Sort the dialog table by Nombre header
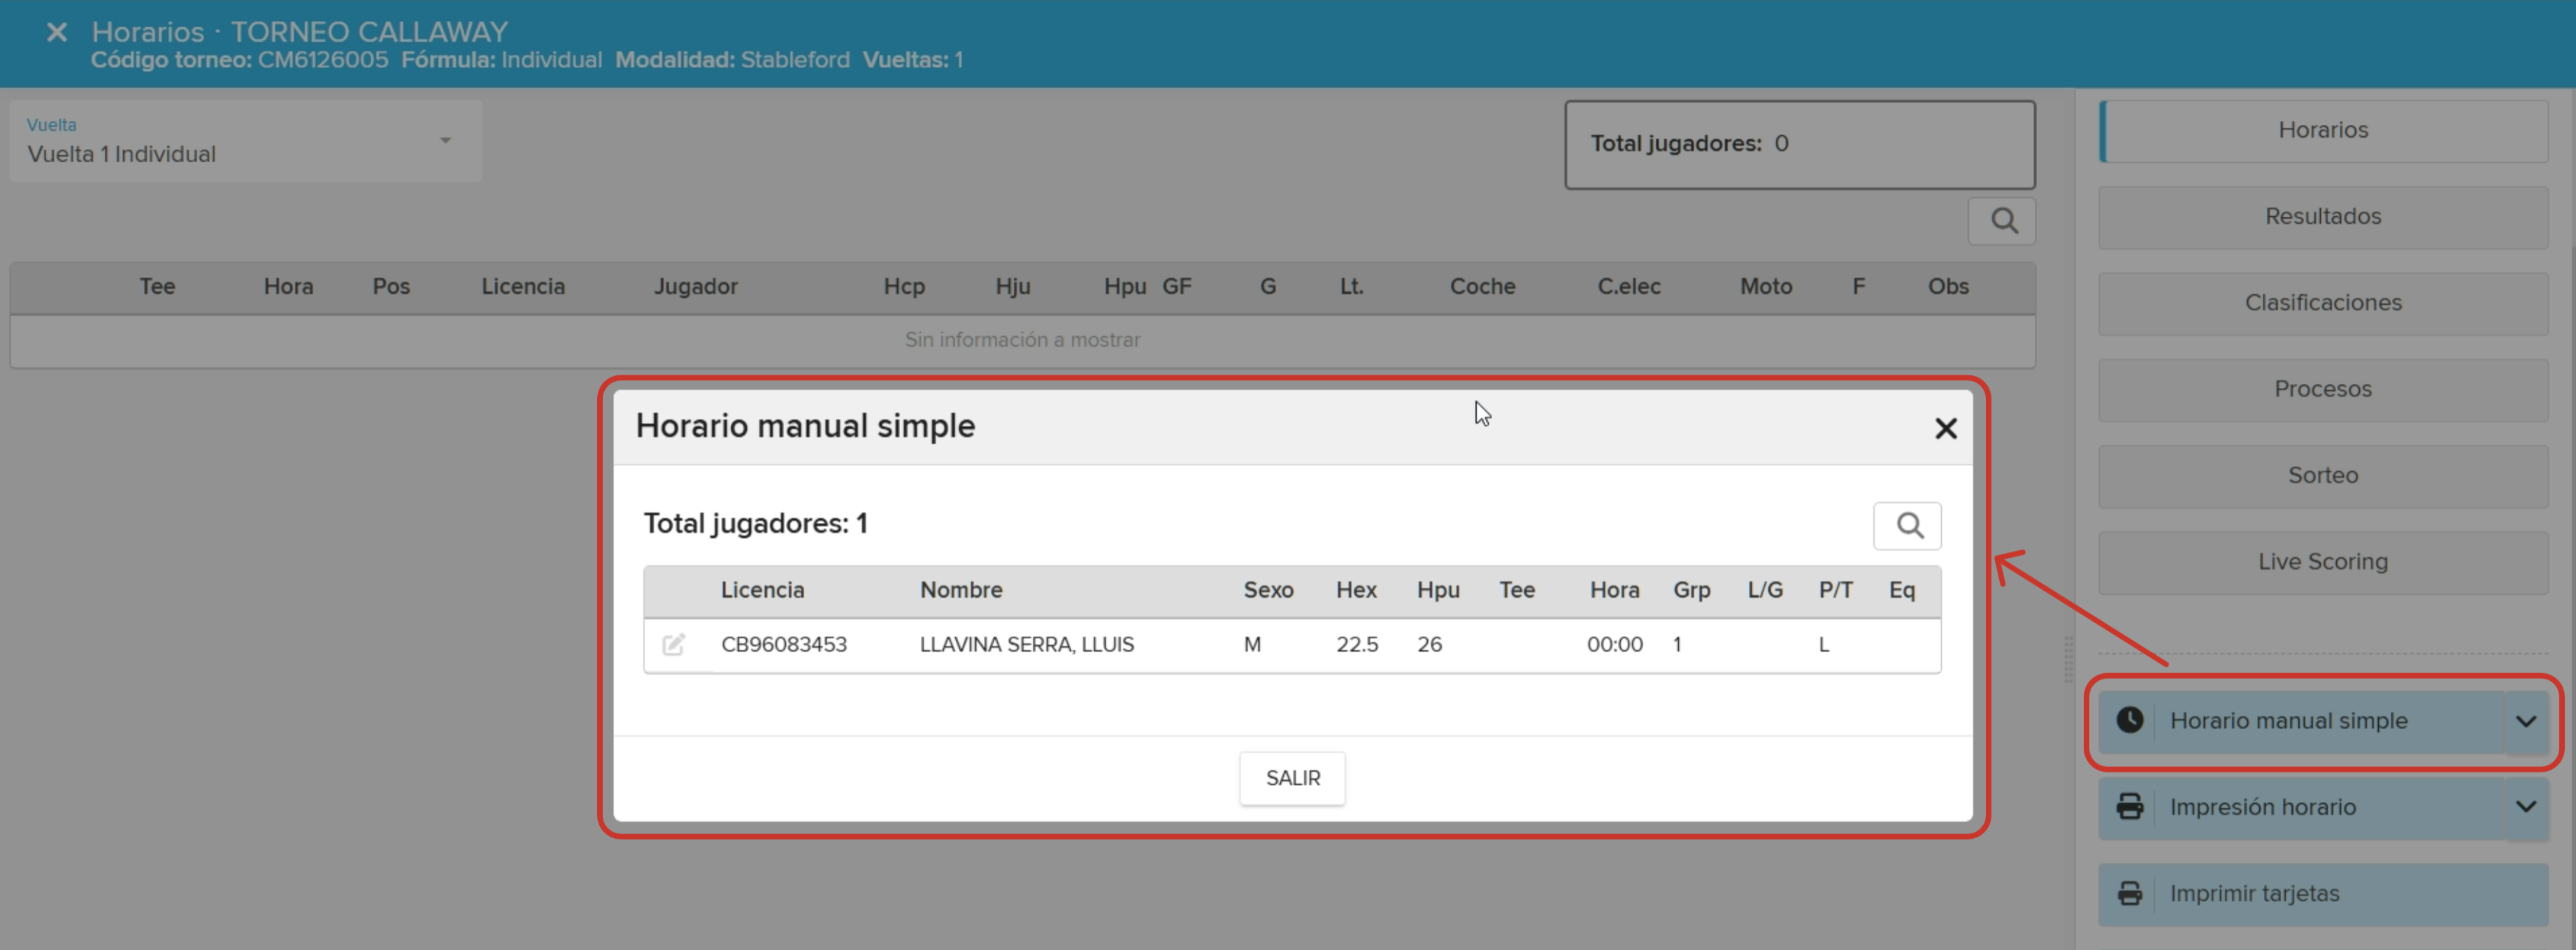2576x950 pixels. point(961,590)
